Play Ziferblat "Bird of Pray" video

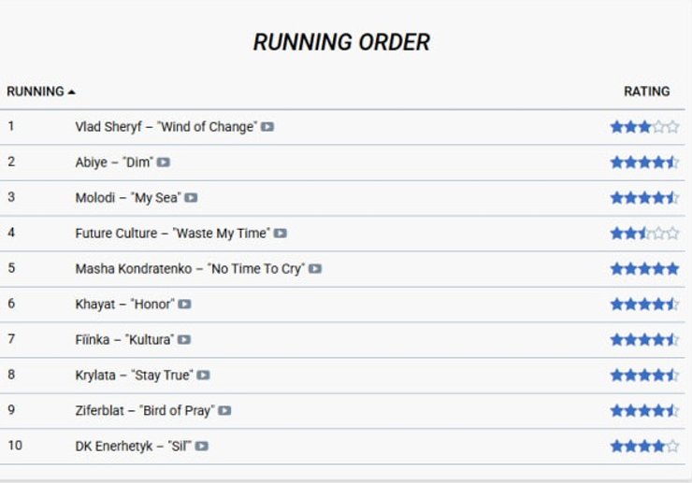coord(224,411)
